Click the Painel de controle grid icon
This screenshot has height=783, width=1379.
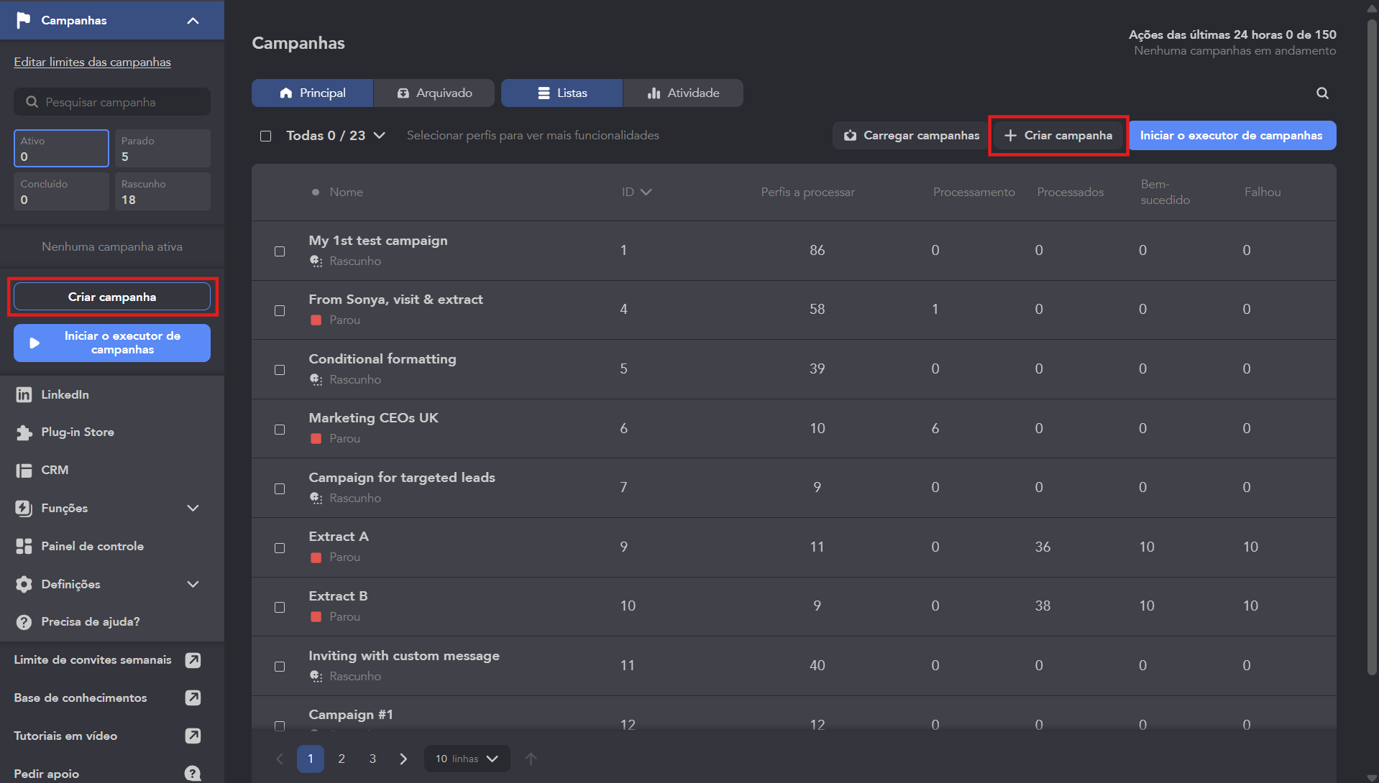tap(24, 546)
